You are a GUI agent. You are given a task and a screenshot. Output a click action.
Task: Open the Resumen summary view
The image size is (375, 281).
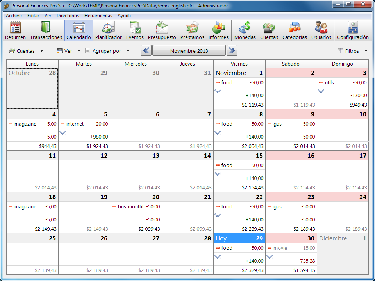[x=15, y=30]
